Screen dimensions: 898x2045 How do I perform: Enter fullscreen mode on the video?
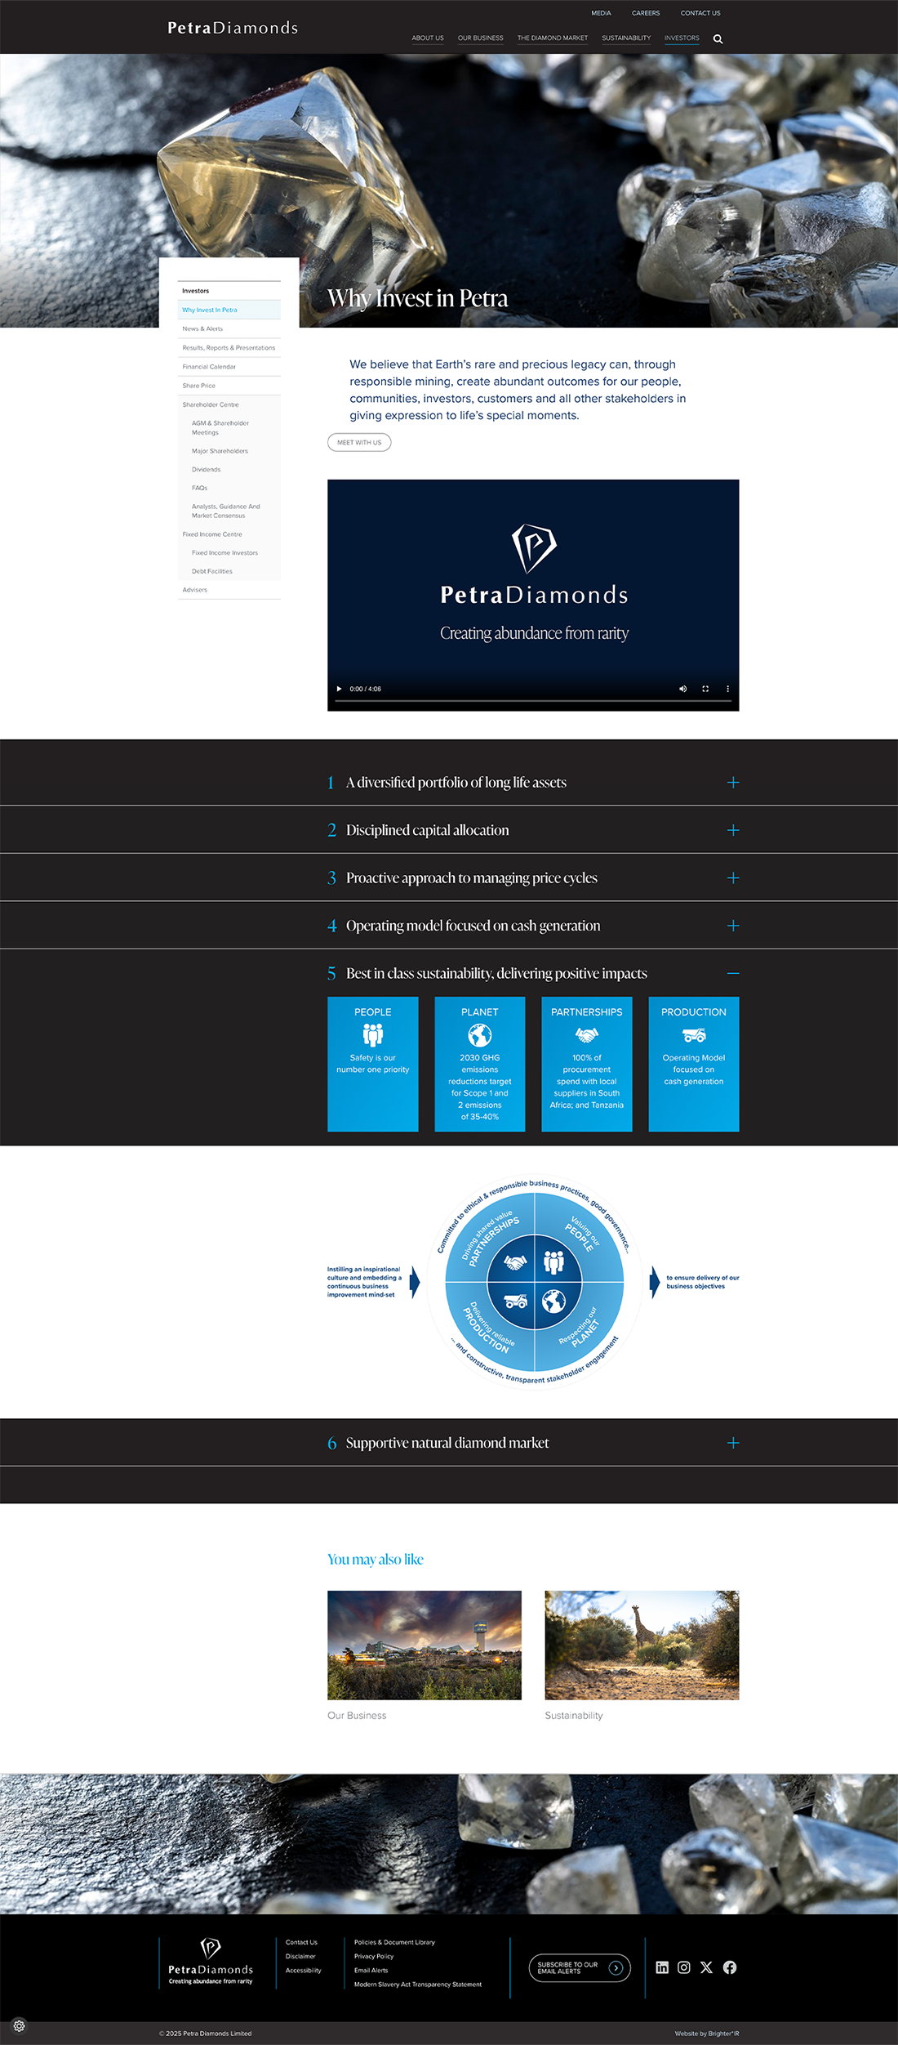705,689
